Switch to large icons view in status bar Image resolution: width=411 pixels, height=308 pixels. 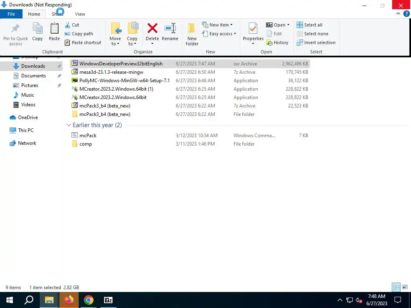coord(405,287)
